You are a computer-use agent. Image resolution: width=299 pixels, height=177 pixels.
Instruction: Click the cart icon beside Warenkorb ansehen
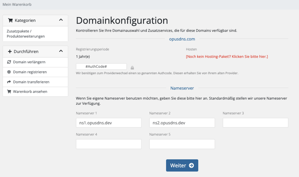9,91
